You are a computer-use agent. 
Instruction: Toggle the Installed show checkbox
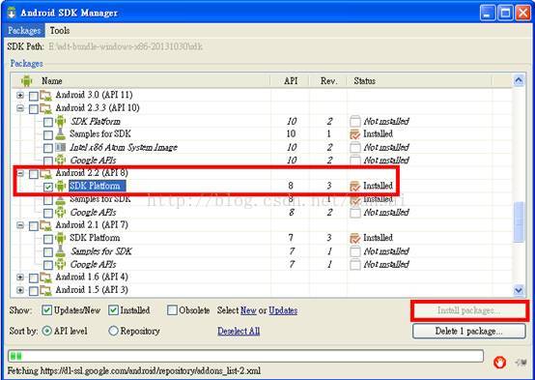point(113,310)
